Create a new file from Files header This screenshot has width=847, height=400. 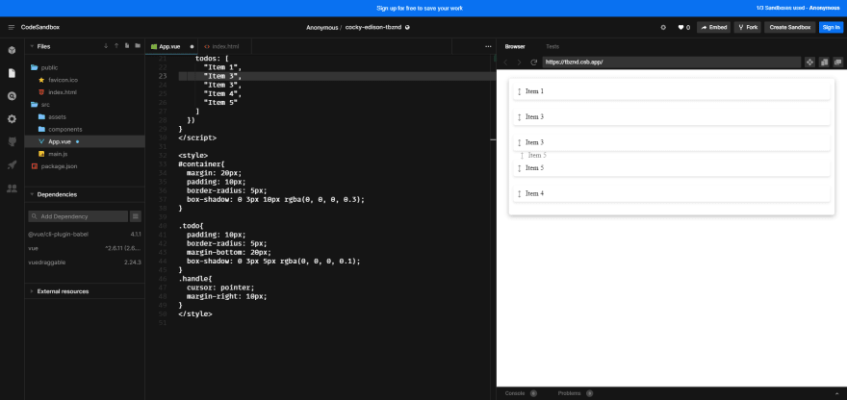(127, 46)
